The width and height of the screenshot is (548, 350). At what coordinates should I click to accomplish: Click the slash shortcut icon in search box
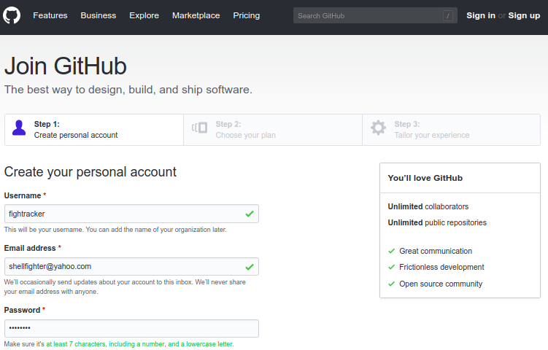tap(448, 16)
